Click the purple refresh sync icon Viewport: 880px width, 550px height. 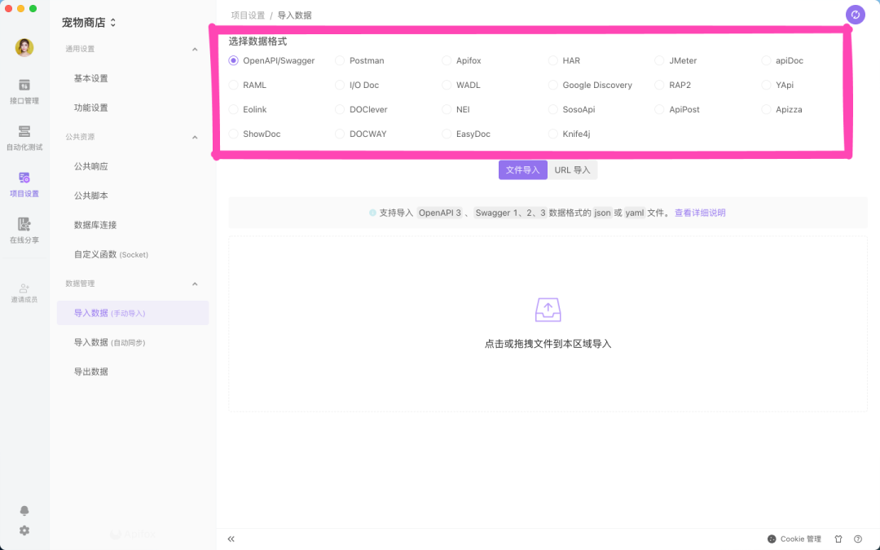coord(856,15)
